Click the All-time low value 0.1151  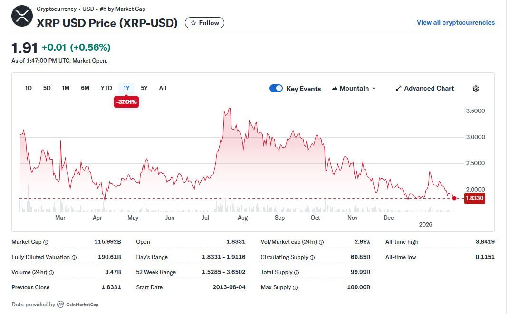(x=485, y=257)
